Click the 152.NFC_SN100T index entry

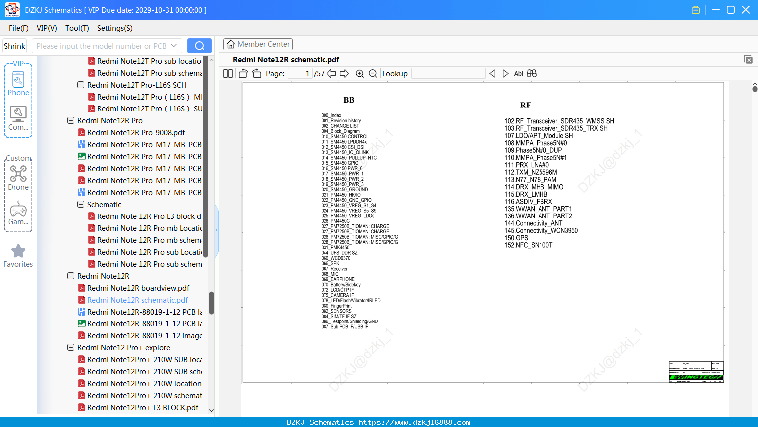click(x=529, y=245)
